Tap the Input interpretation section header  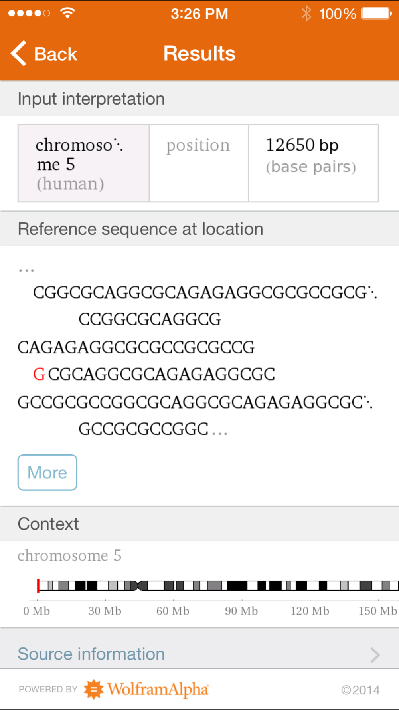point(91,99)
